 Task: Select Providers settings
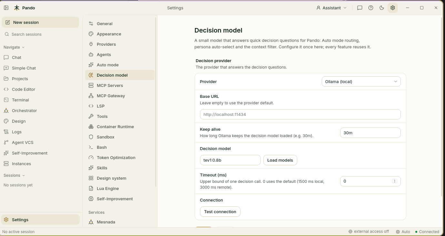pyautogui.click(x=120, y=44)
